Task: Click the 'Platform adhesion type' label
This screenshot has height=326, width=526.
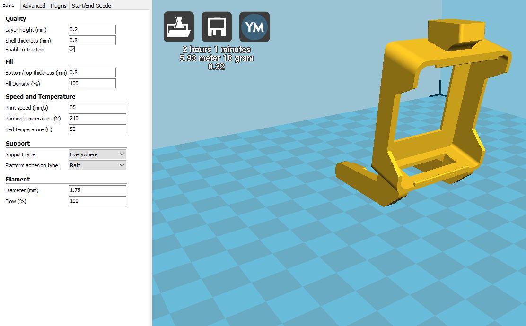Action: [x=32, y=165]
